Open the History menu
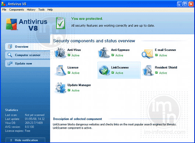 31,10
